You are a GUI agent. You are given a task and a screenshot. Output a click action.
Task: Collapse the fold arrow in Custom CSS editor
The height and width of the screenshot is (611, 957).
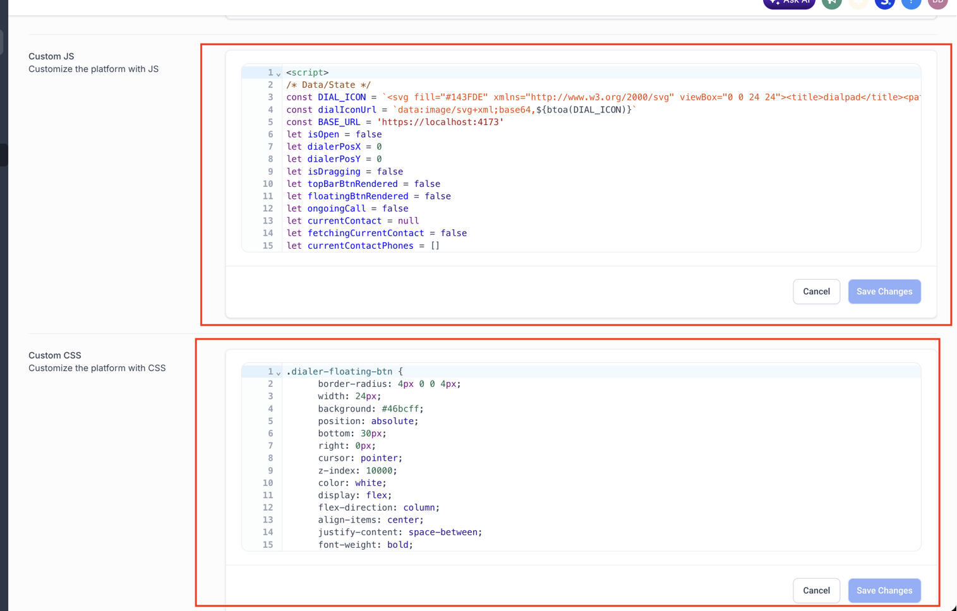click(x=279, y=373)
